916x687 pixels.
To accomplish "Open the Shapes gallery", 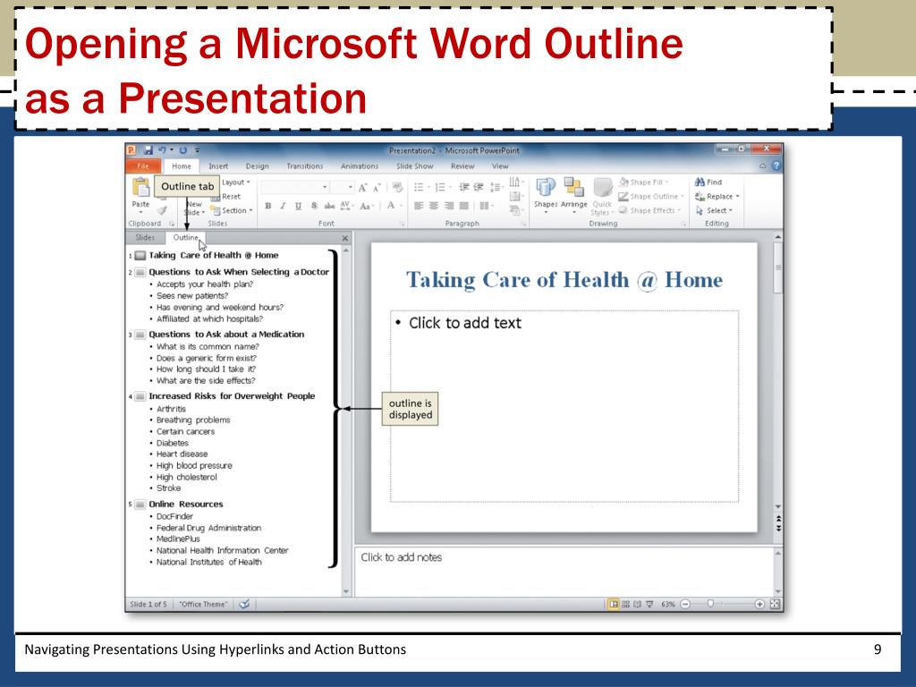I will coord(545,194).
